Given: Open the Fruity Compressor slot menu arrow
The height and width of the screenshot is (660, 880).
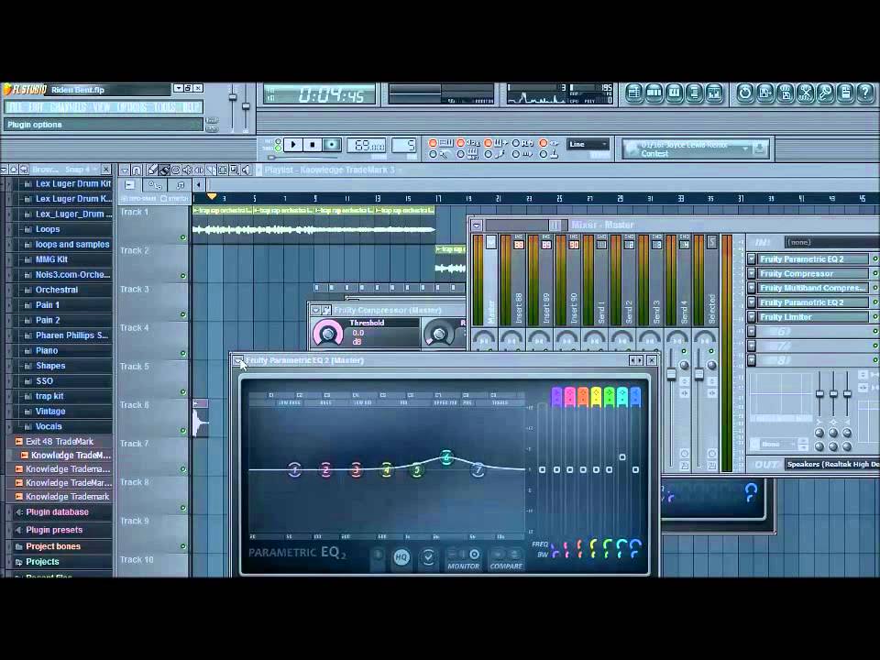Looking at the screenshot, I should tap(752, 273).
